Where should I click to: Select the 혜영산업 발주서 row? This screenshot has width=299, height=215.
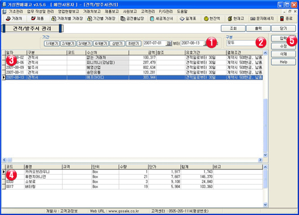pyautogui.click(x=134, y=67)
